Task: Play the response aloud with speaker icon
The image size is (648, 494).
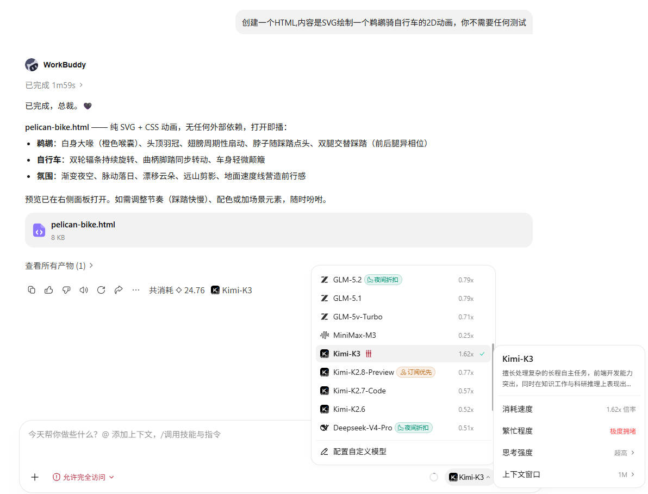Action: tap(84, 290)
